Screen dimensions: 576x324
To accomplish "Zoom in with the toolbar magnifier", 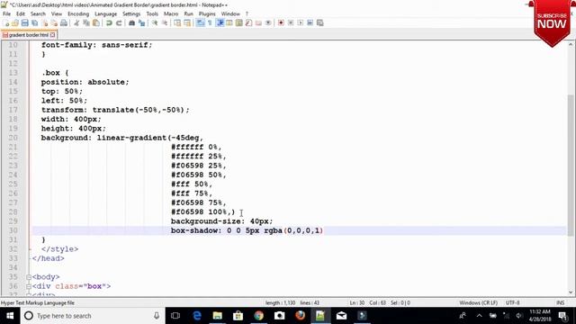I will [x=155, y=22].
